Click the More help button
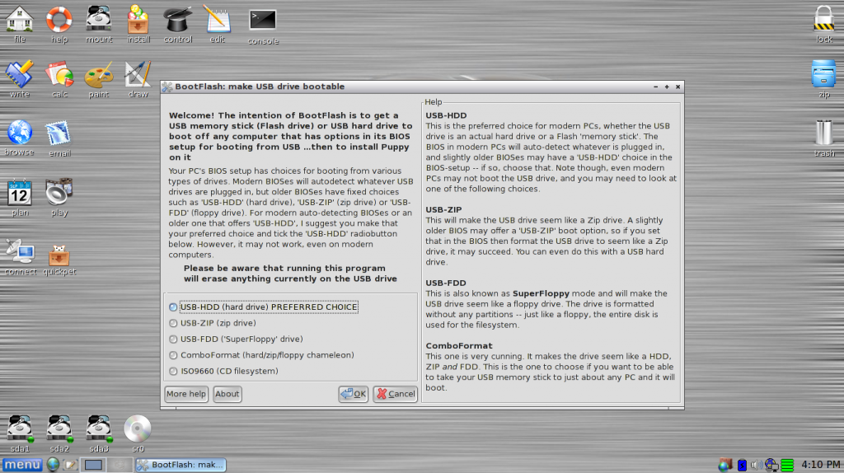This screenshot has width=844, height=473. tap(185, 394)
